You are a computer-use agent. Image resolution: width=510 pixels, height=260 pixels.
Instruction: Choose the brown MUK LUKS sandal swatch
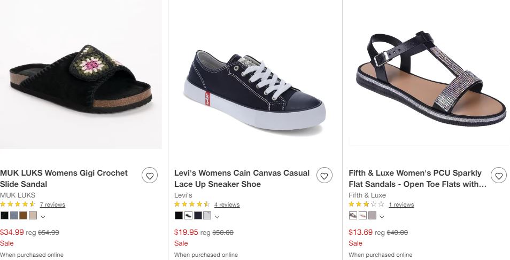[x=23, y=216]
